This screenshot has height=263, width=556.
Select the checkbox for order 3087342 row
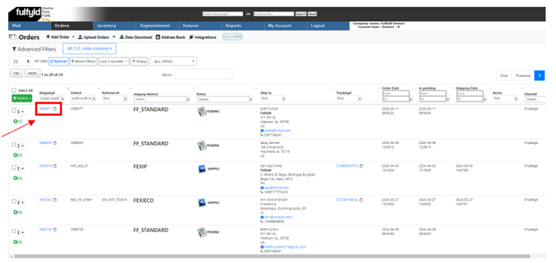click(14, 202)
